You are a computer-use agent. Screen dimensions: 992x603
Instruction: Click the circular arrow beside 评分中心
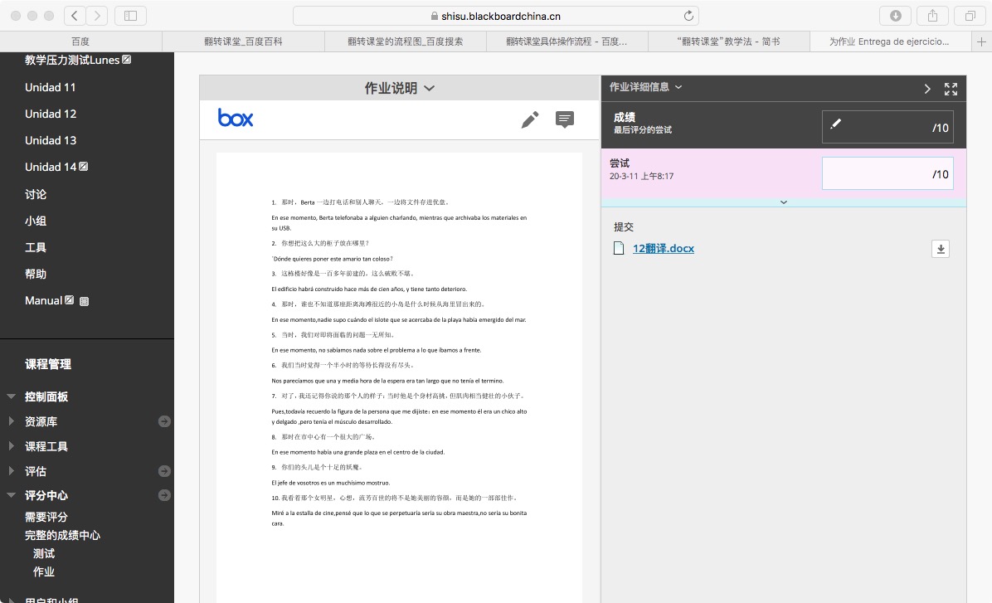(x=164, y=496)
